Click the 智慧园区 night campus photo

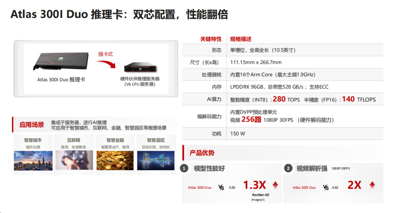tap(156, 160)
